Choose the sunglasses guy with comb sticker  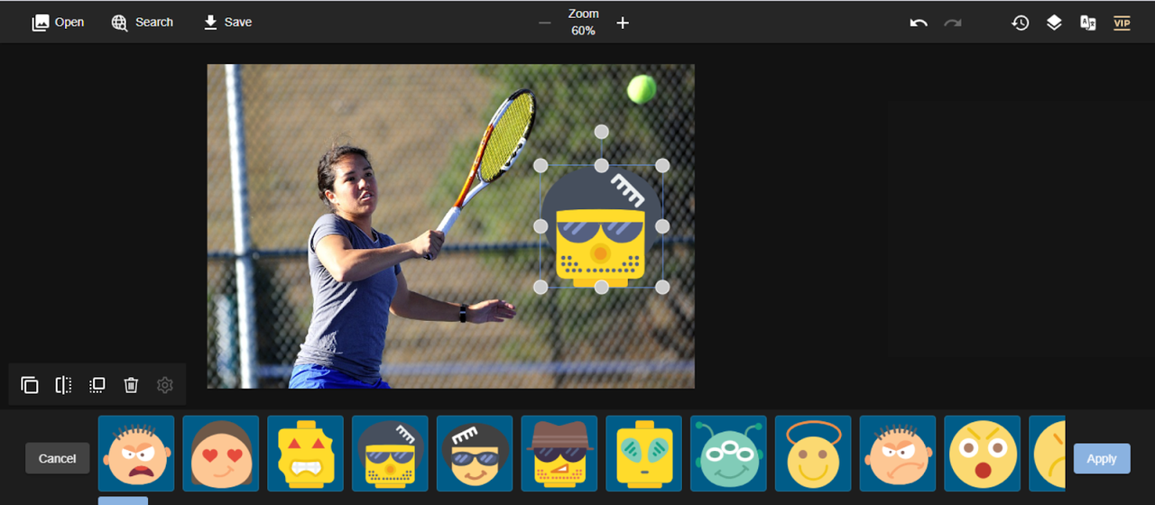[475, 454]
